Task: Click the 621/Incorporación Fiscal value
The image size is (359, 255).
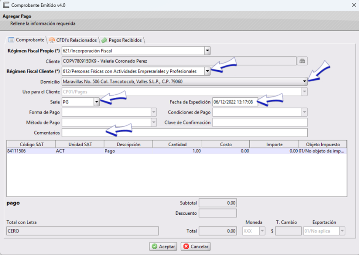Action: 88,51
